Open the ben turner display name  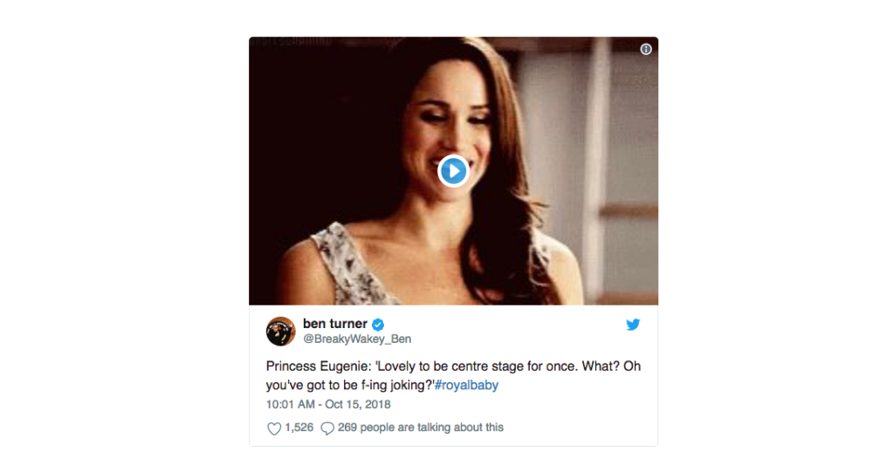[x=334, y=324]
